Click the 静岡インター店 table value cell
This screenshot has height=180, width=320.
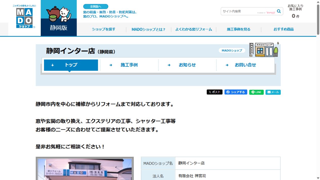(228, 163)
